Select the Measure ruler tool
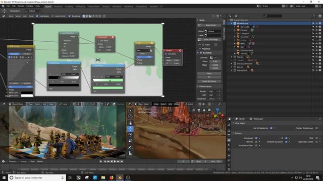 click(130, 153)
